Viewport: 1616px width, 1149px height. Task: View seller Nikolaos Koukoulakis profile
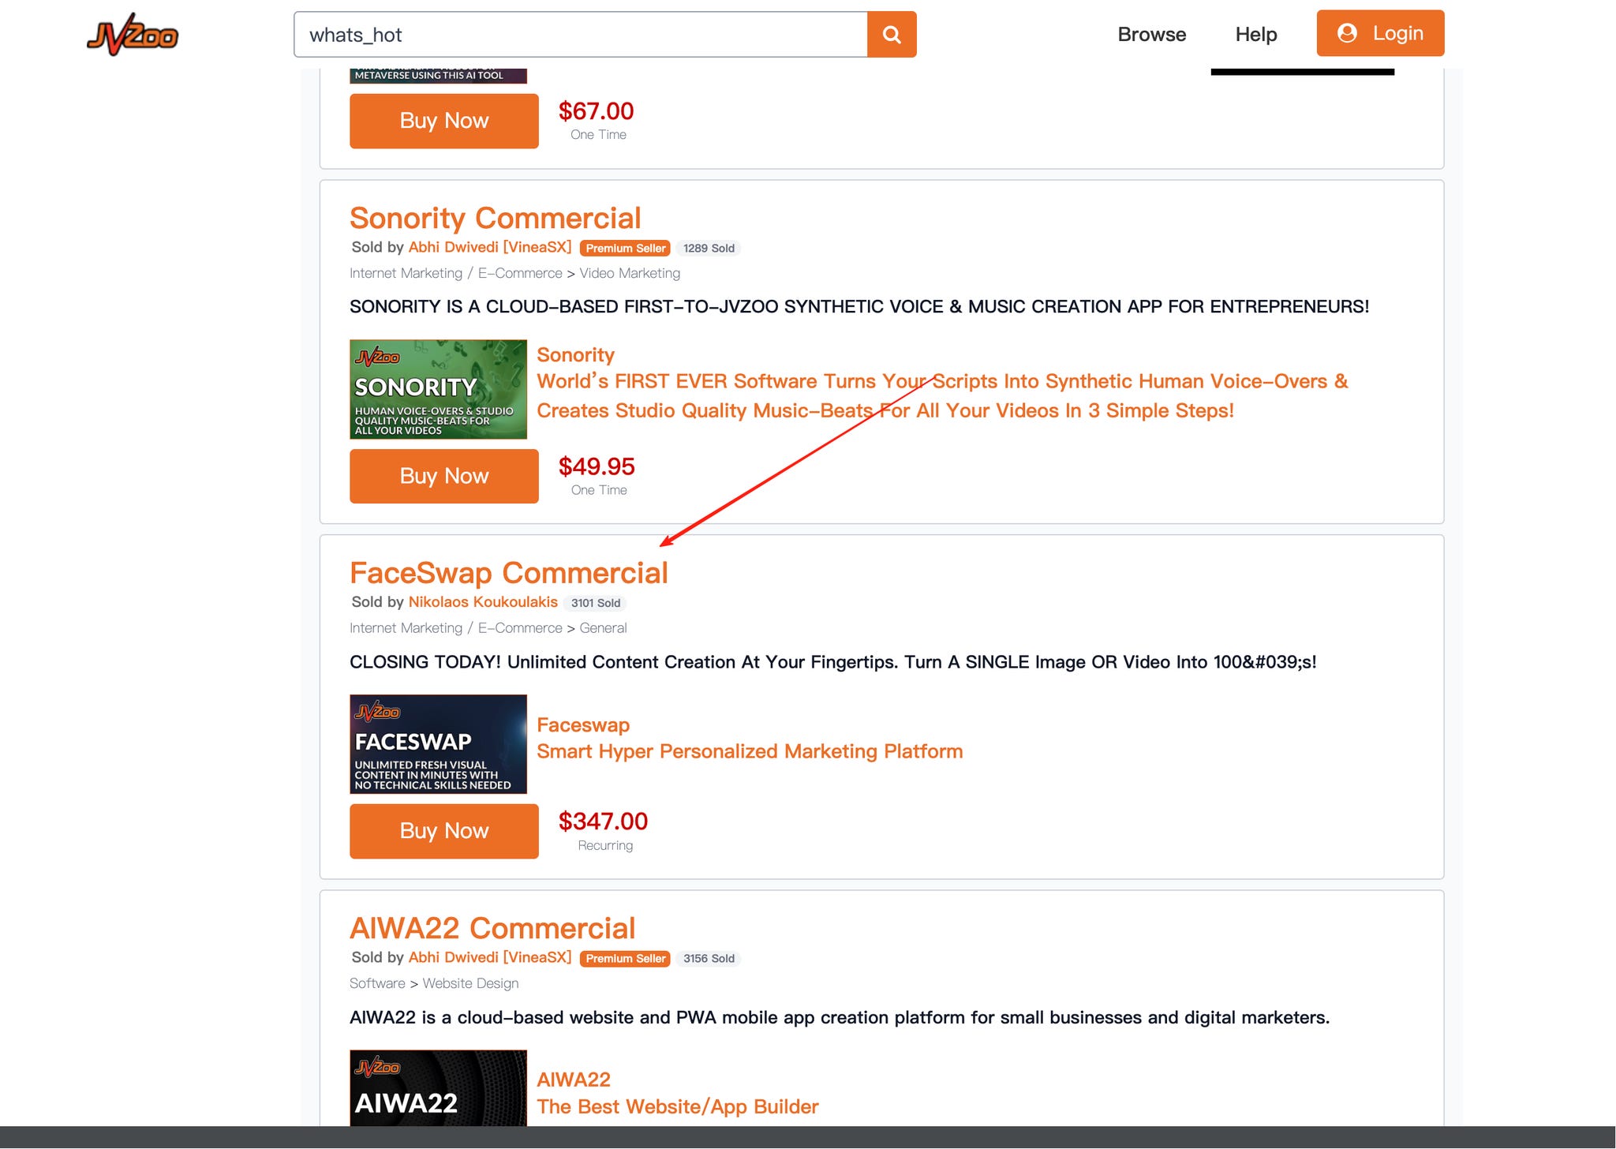pyautogui.click(x=483, y=602)
